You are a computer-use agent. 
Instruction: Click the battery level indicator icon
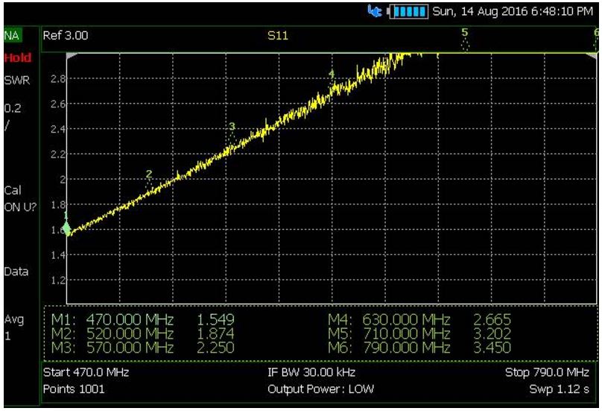tap(408, 11)
